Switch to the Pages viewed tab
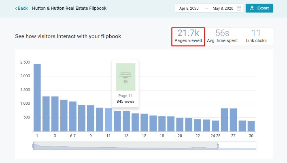 point(188,36)
